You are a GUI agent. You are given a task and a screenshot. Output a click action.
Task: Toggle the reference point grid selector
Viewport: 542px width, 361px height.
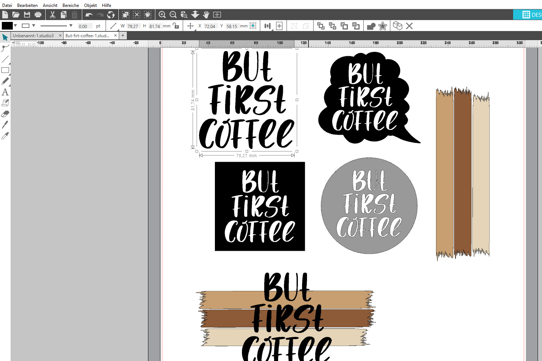[253, 26]
